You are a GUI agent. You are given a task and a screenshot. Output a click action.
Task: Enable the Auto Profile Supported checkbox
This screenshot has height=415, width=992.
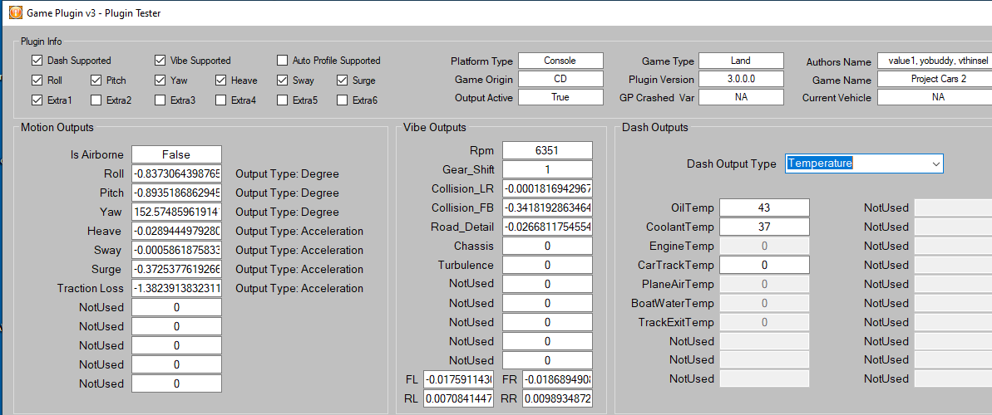point(282,61)
